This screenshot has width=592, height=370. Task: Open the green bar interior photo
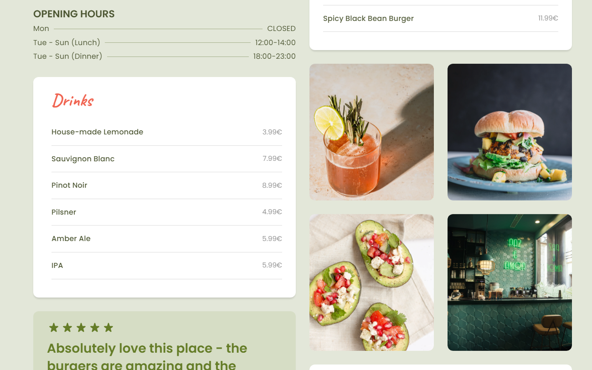point(510,283)
